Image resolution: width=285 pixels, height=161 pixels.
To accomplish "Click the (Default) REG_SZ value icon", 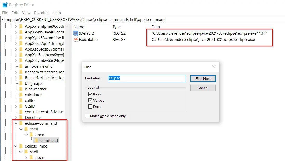I will (x=76, y=33).
